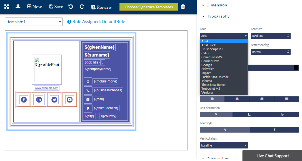Open the Vertical align baseline dropdown
This screenshot has width=302, height=161.
(224, 145)
